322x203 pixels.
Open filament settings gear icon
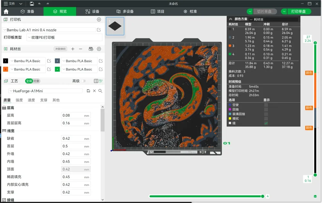[99, 49]
